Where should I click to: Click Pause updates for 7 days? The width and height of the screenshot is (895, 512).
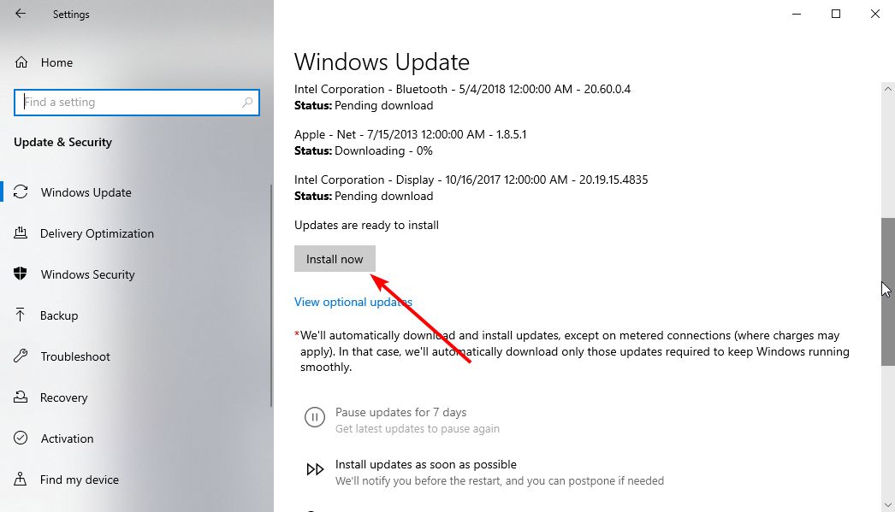pyautogui.click(x=400, y=412)
